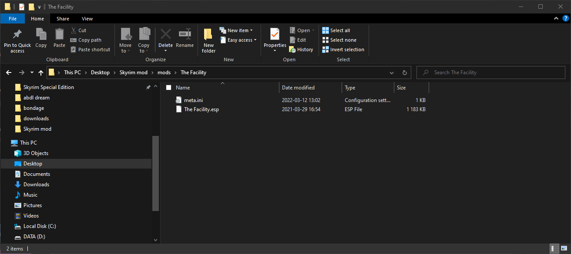571x254 pixels.
Task: Open the recent locations dropdown arrow
Action: point(32,73)
